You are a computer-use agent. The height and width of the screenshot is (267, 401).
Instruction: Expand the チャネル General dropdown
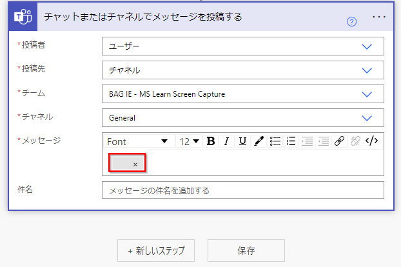click(242, 118)
